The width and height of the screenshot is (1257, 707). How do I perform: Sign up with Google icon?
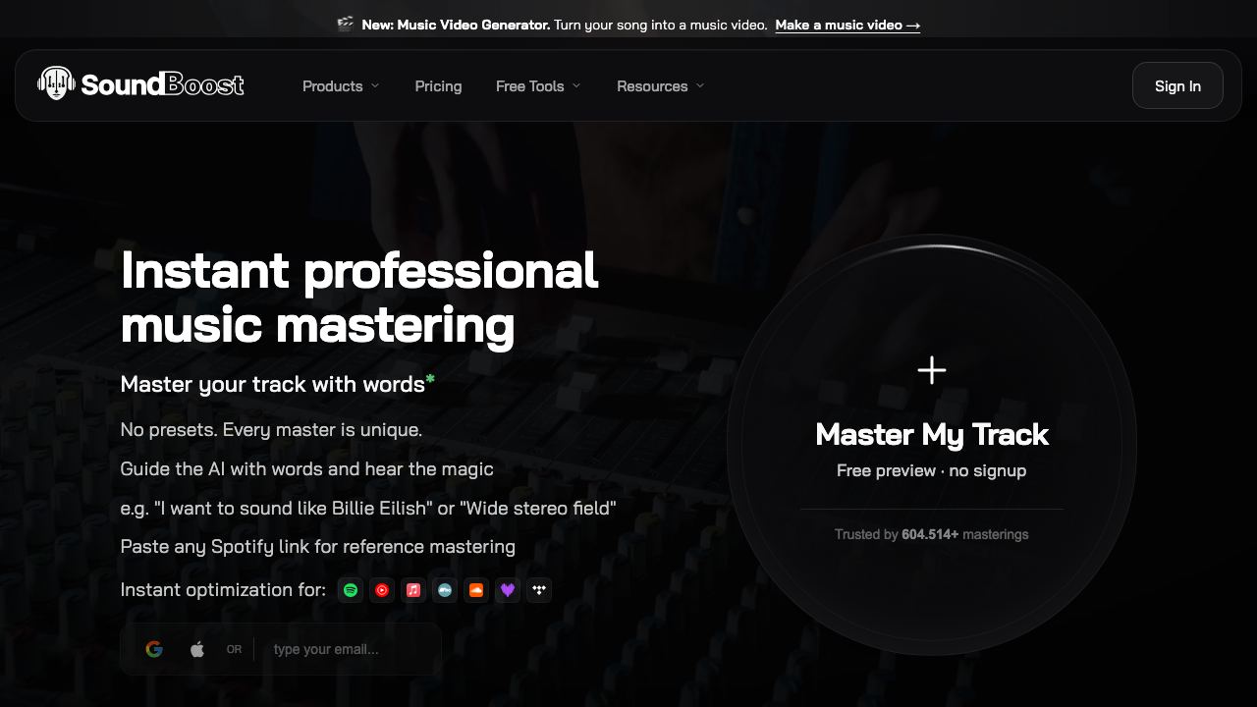154,649
